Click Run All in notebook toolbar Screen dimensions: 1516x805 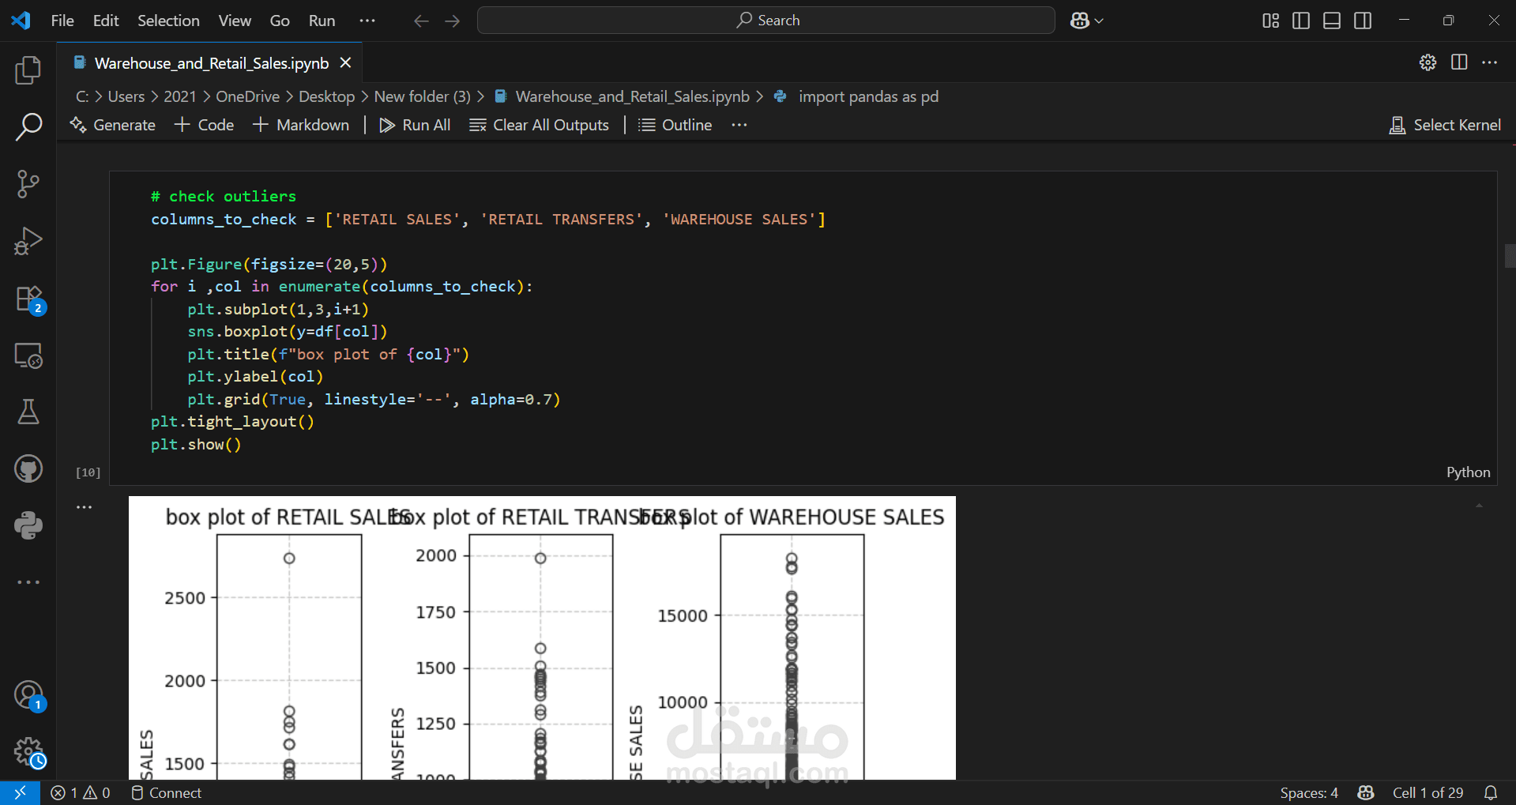(416, 125)
